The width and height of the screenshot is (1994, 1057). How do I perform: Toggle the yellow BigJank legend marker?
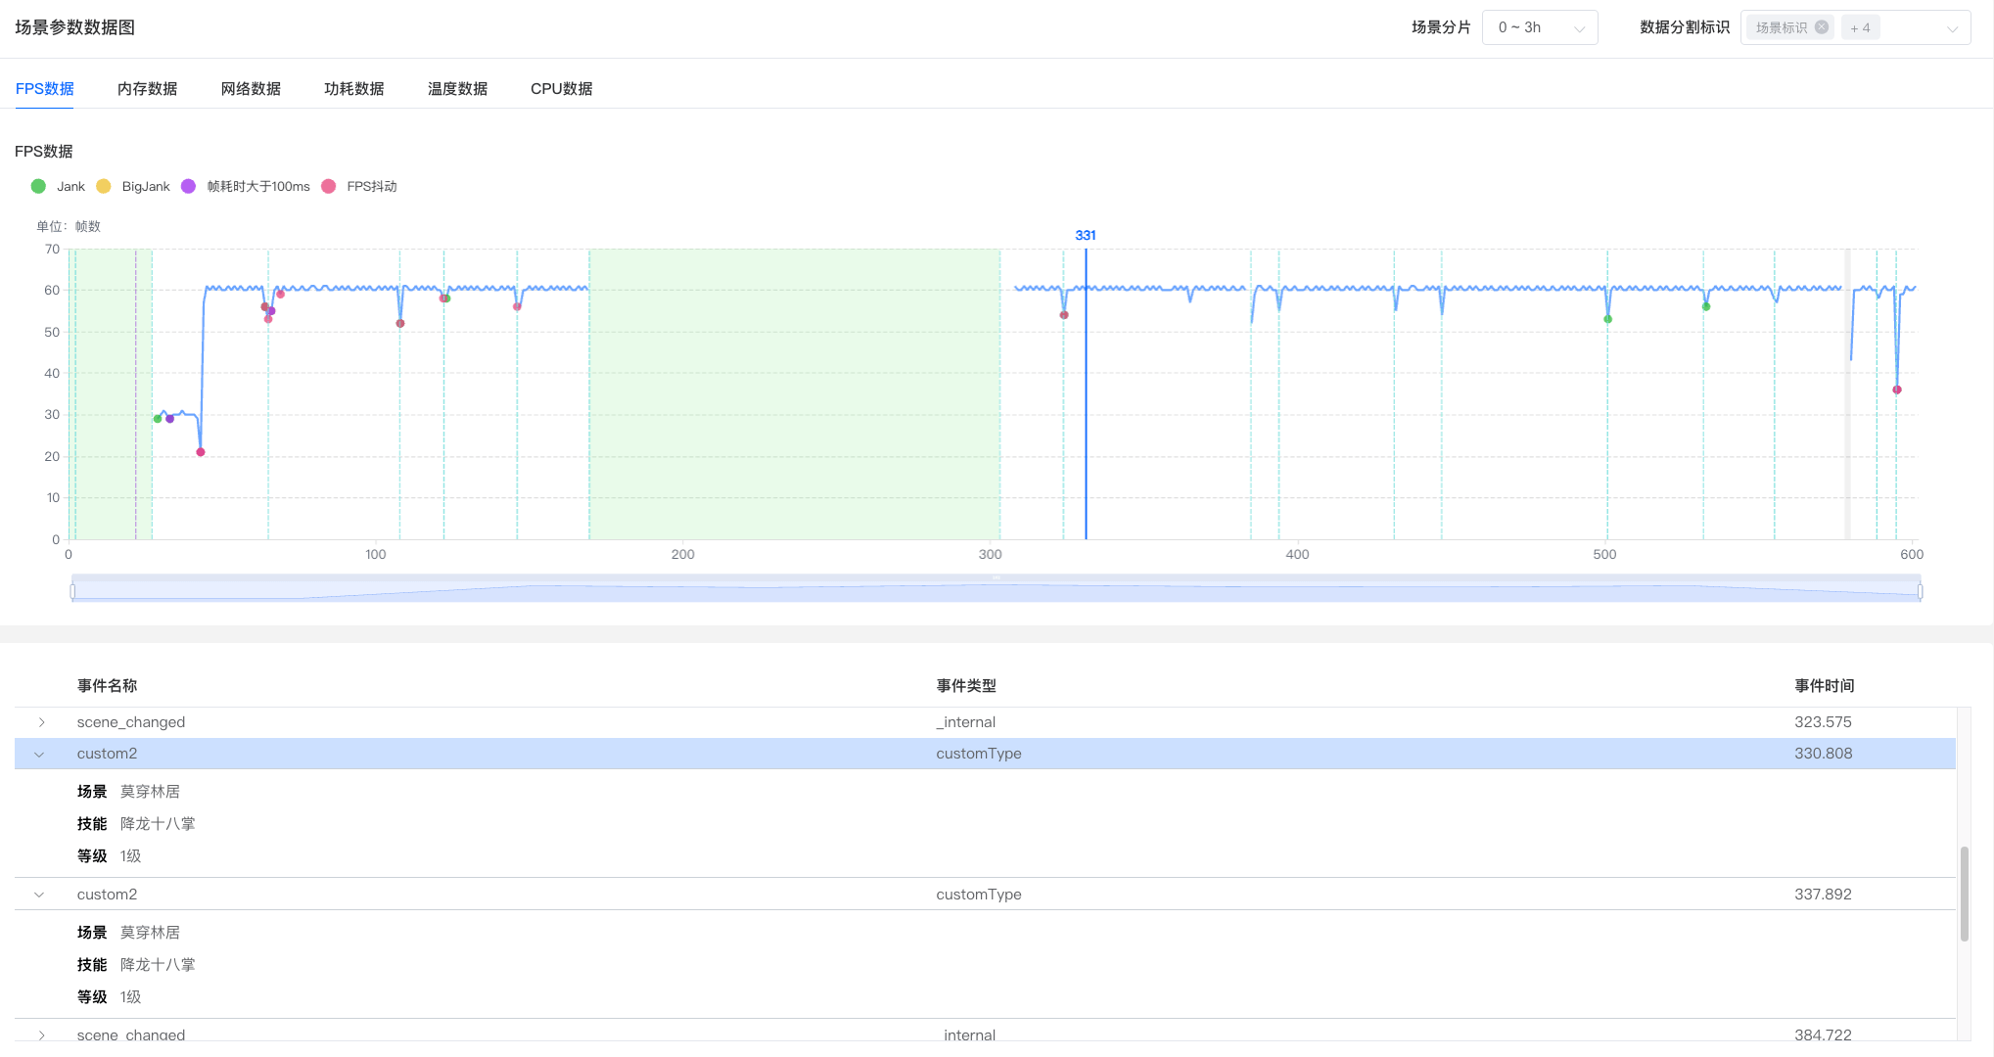click(x=104, y=186)
